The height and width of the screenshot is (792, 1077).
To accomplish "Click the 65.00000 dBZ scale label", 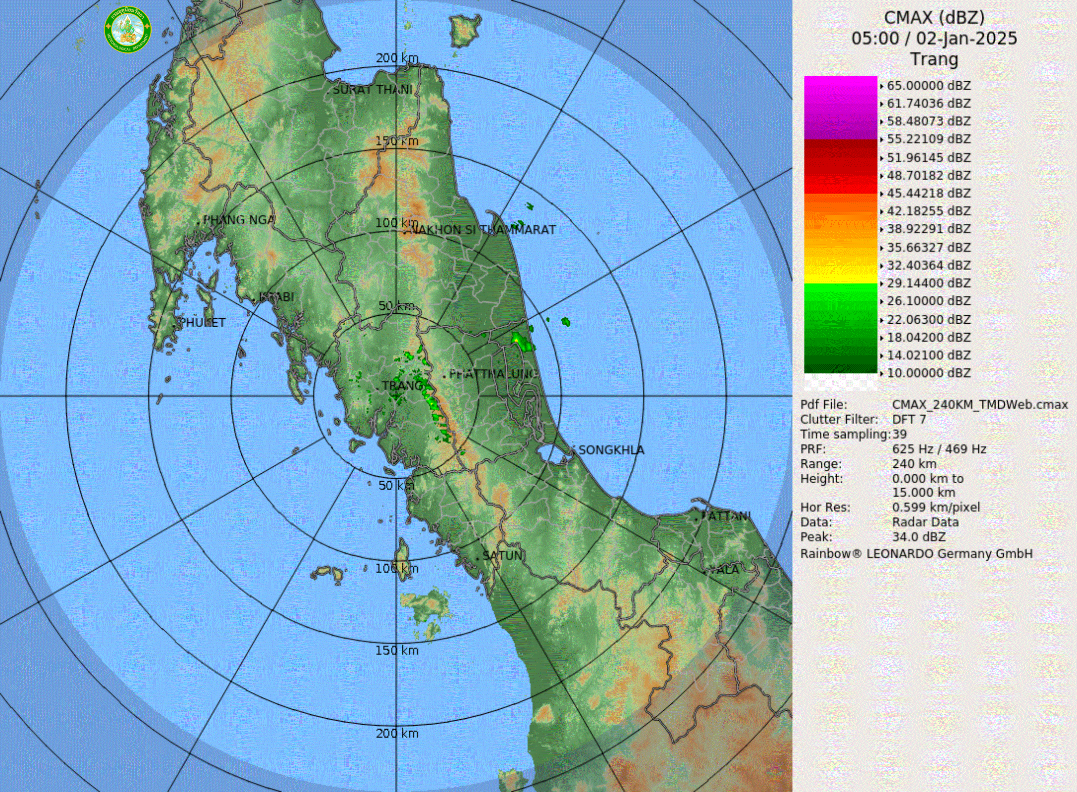I will pos(929,86).
